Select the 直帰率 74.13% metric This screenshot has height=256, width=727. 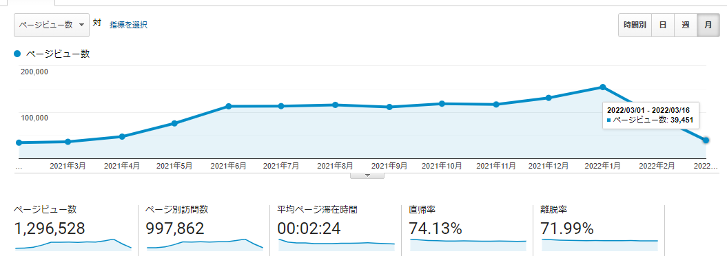tap(467, 229)
